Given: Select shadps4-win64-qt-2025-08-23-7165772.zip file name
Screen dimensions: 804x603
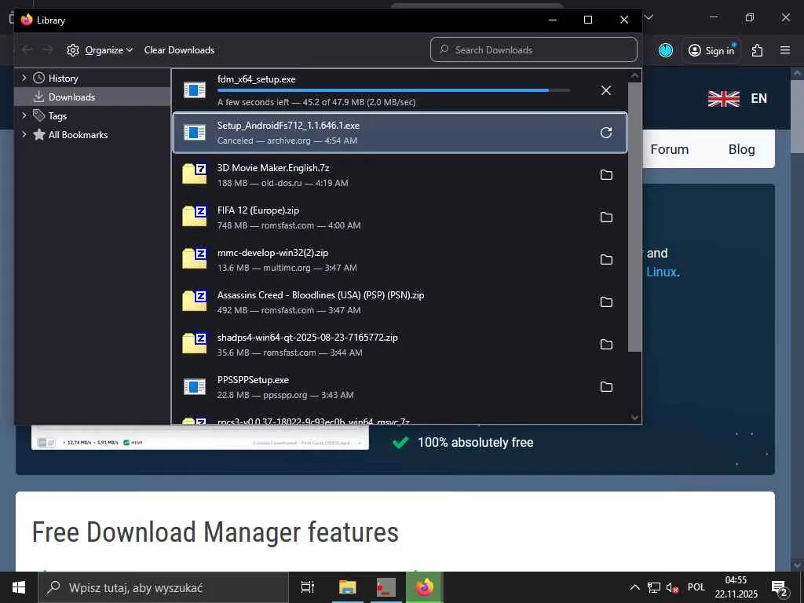Looking at the screenshot, I should 307,338.
